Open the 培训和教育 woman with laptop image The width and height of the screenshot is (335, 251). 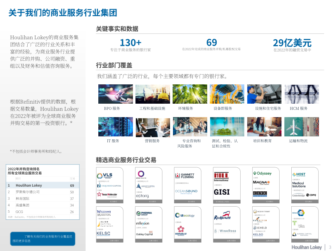pos(264,127)
